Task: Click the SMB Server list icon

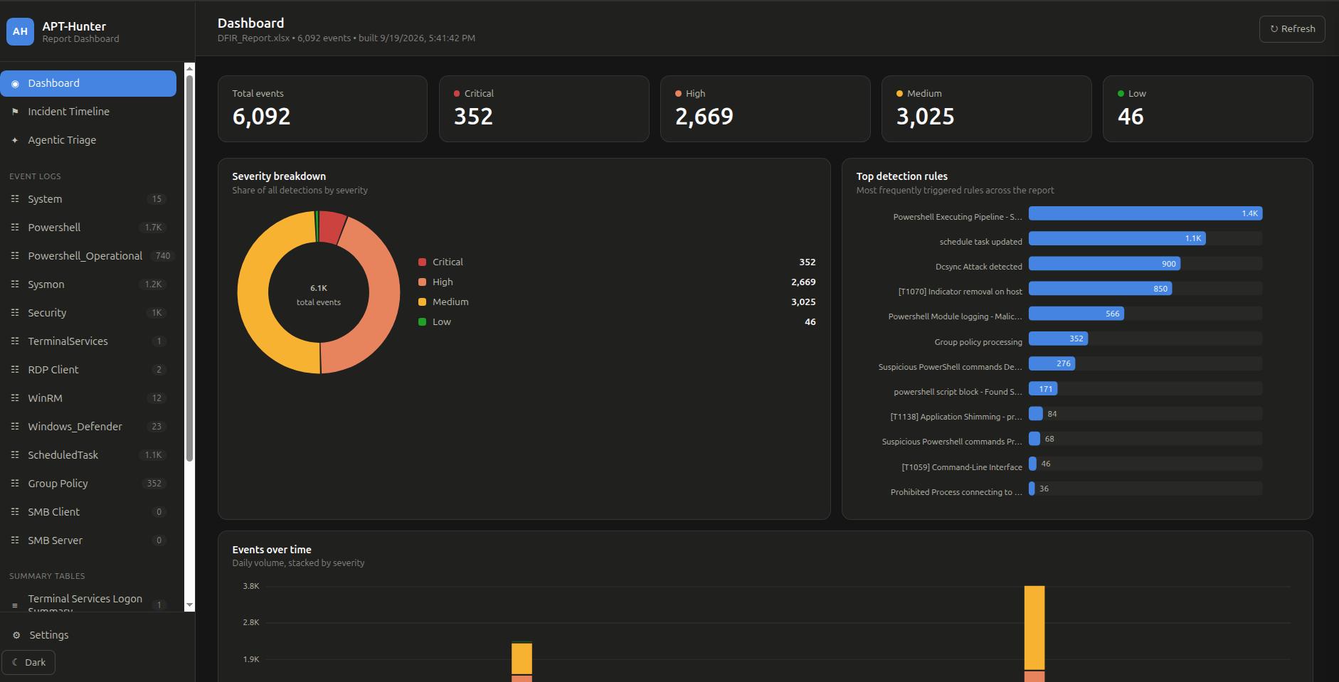Action: pos(15,540)
